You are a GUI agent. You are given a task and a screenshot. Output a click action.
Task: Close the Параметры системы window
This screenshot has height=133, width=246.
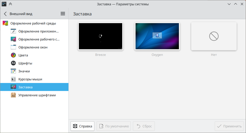[x=242, y=4]
